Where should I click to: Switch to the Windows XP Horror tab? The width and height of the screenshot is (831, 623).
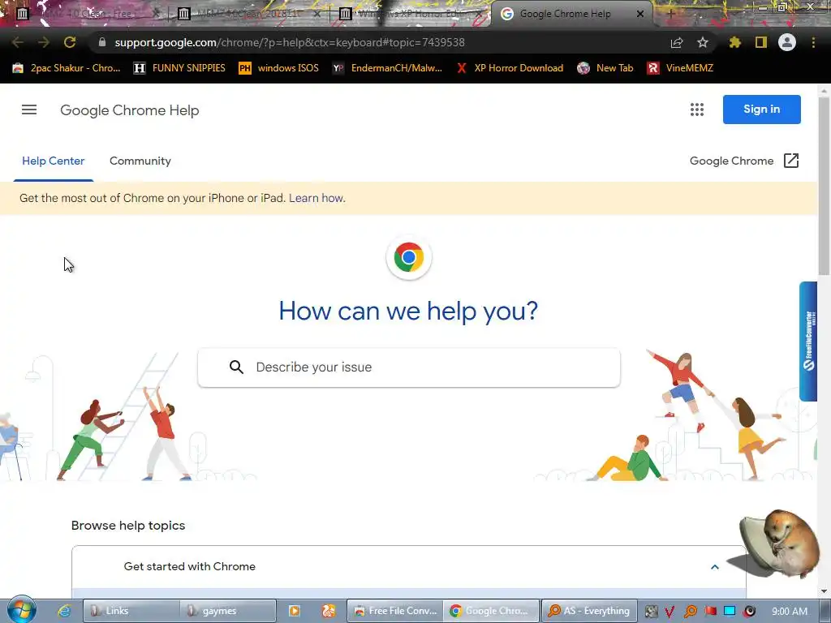click(x=409, y=14)
